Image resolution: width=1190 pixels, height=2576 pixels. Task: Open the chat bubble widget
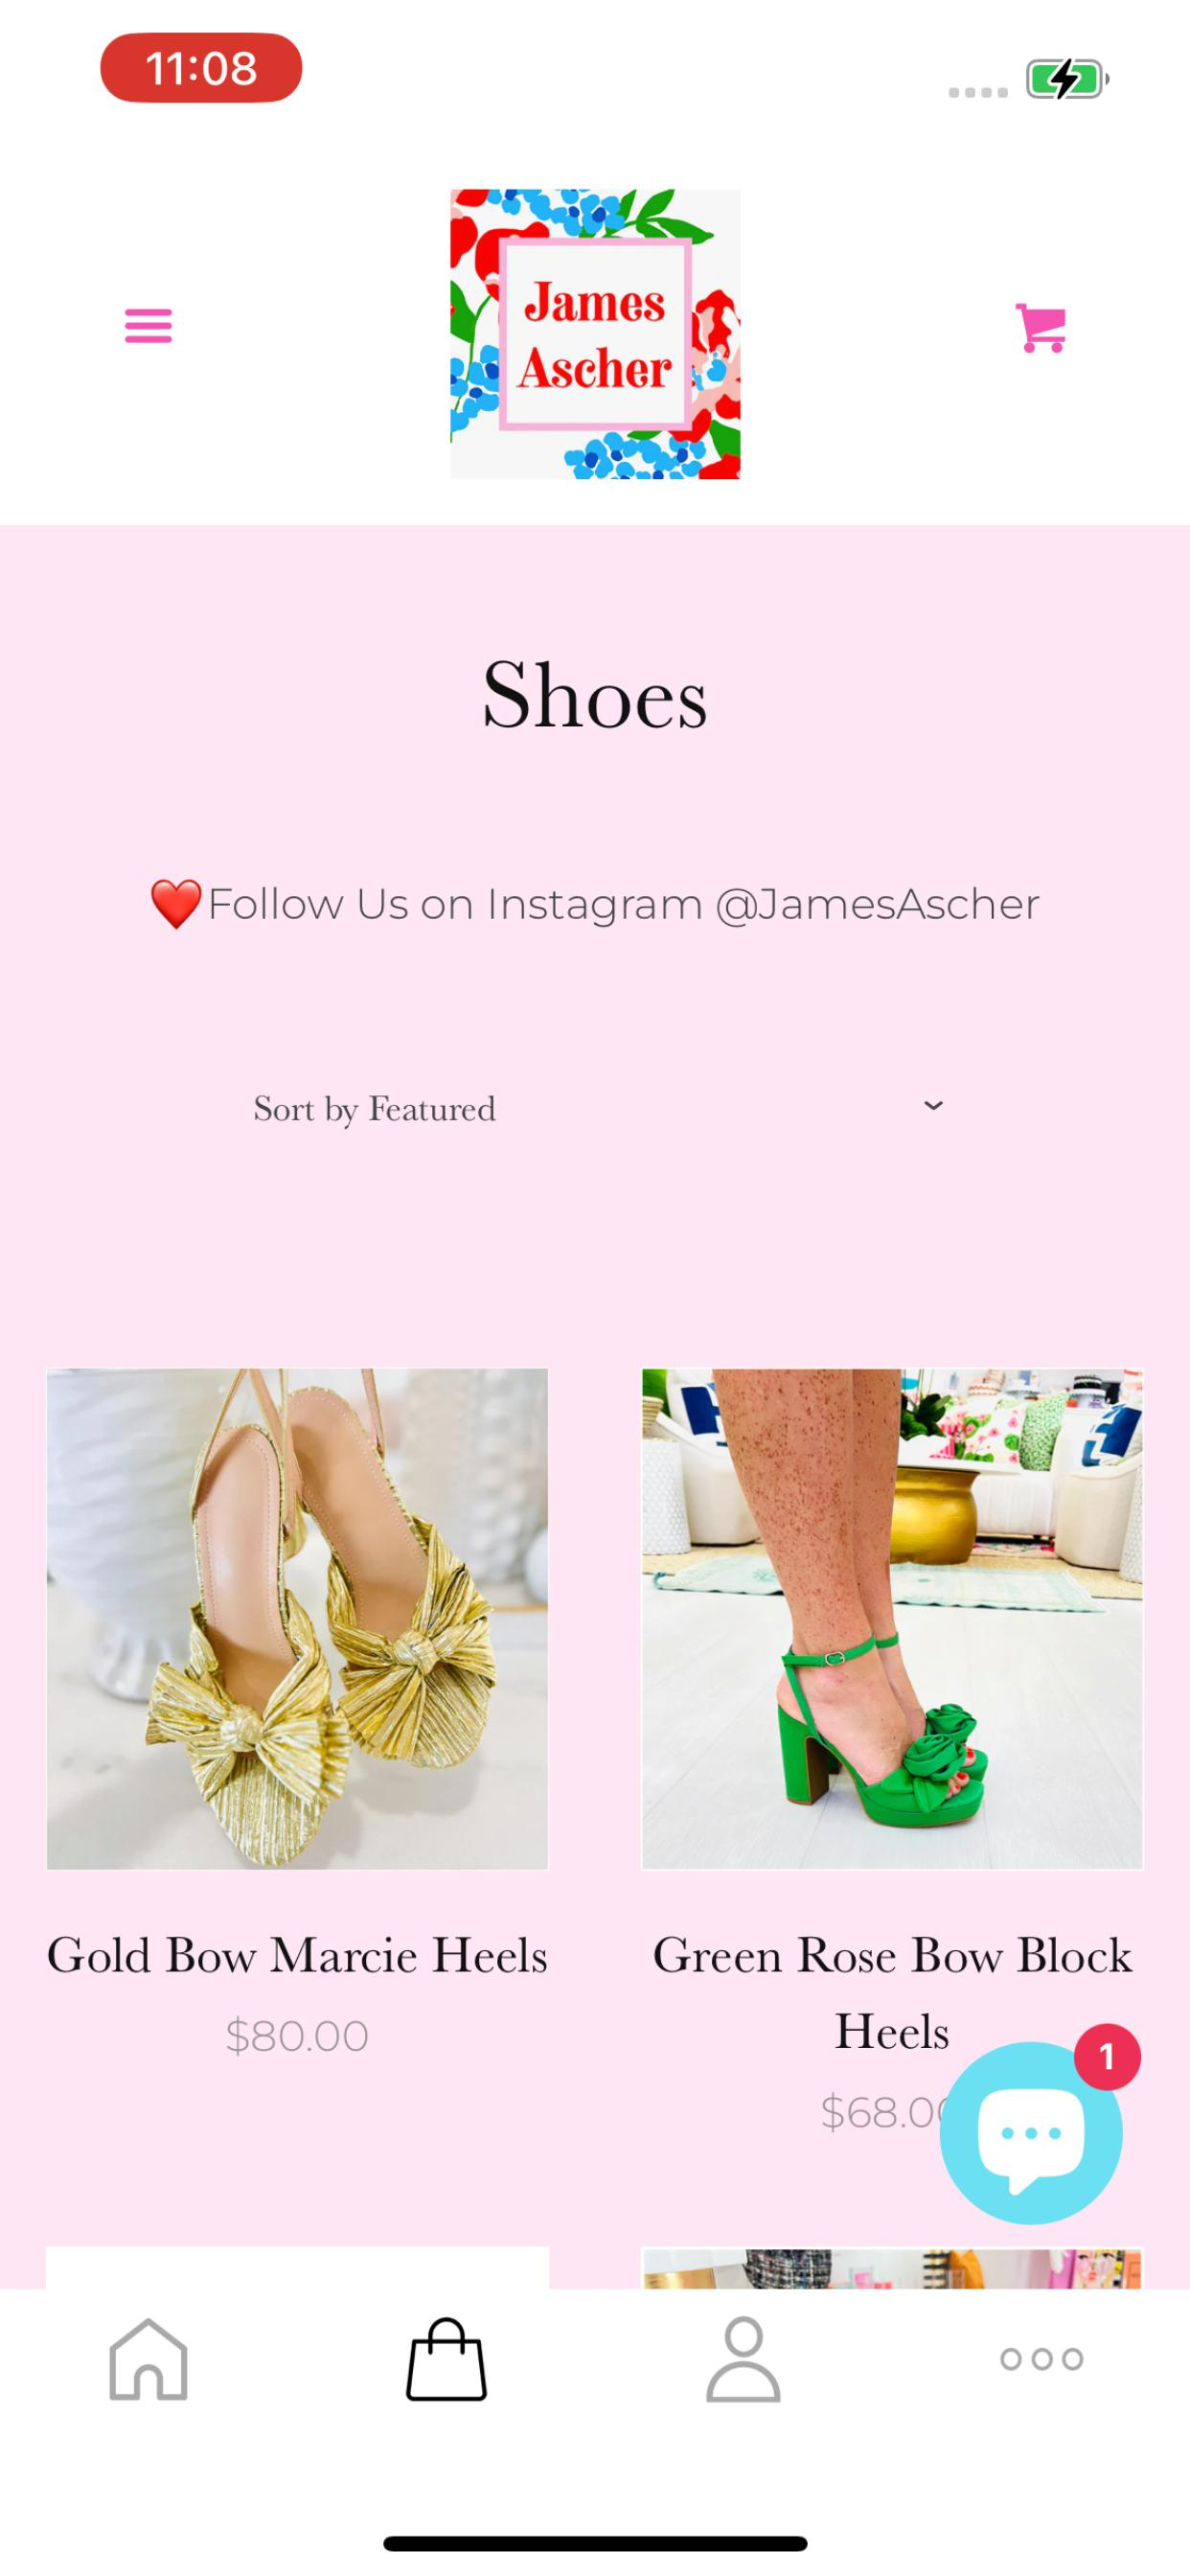pyautogui.click(x=1031, y=2133)
